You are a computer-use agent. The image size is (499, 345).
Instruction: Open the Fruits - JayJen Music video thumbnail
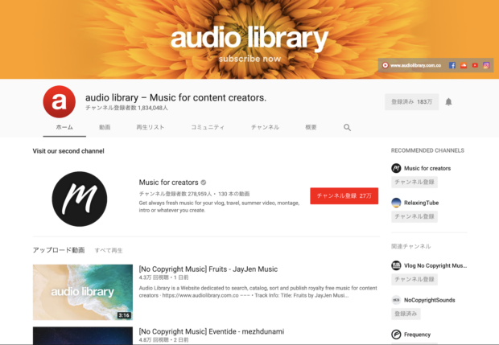[82, 292]
